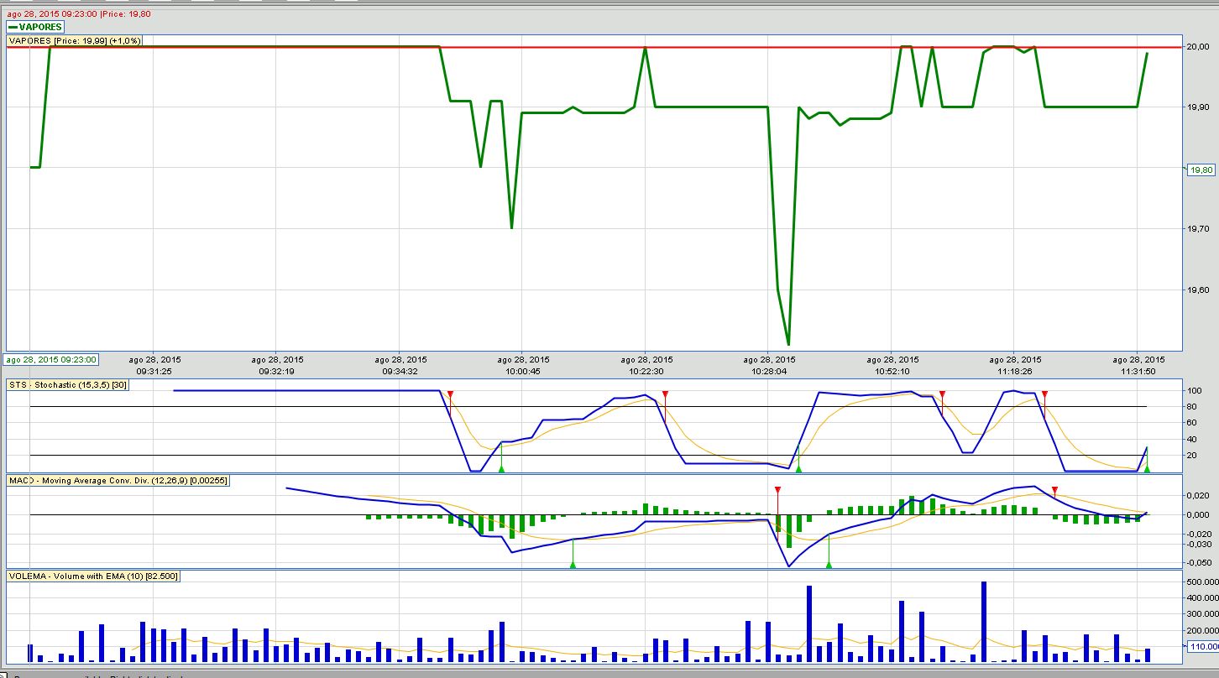This screenshot has width=1219, height=678.
Task: Select the 10:28:04 time axis label
Action: (767, 370)
